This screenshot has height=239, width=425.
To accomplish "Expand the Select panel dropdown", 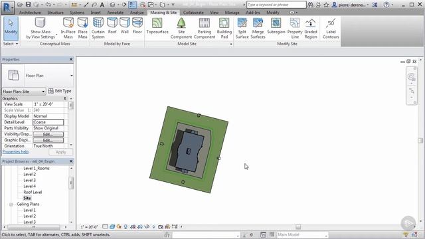I will [11, 44].
